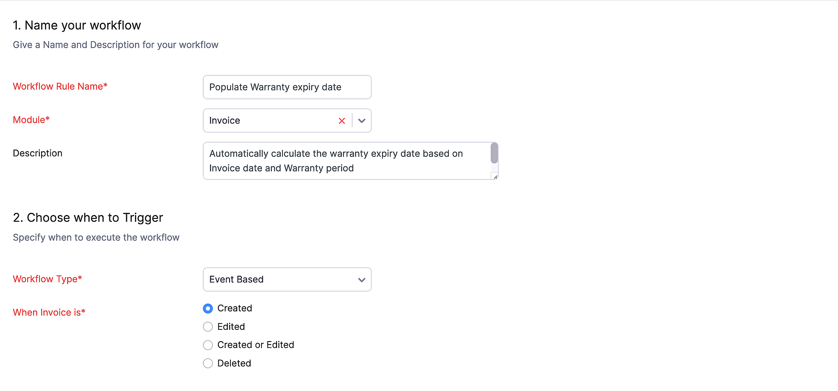838x391 pixels.
Task: Click the When Invoice is label
Action: coord(49,312)
